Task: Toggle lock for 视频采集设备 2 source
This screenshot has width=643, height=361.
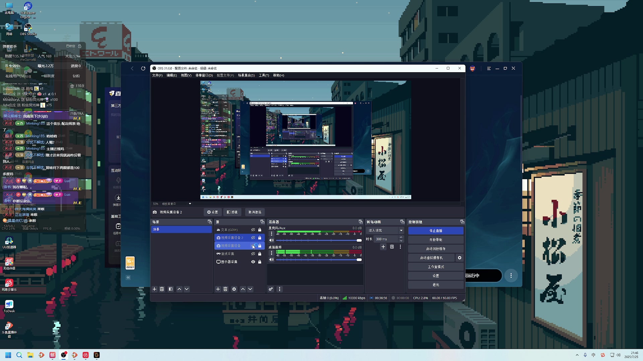Action: (260, 238)
